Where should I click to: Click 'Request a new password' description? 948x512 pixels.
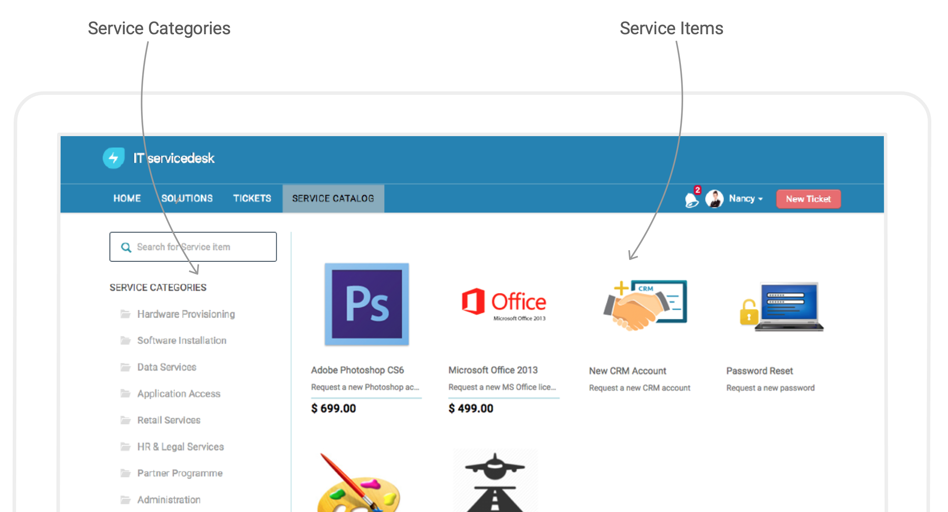771,388
